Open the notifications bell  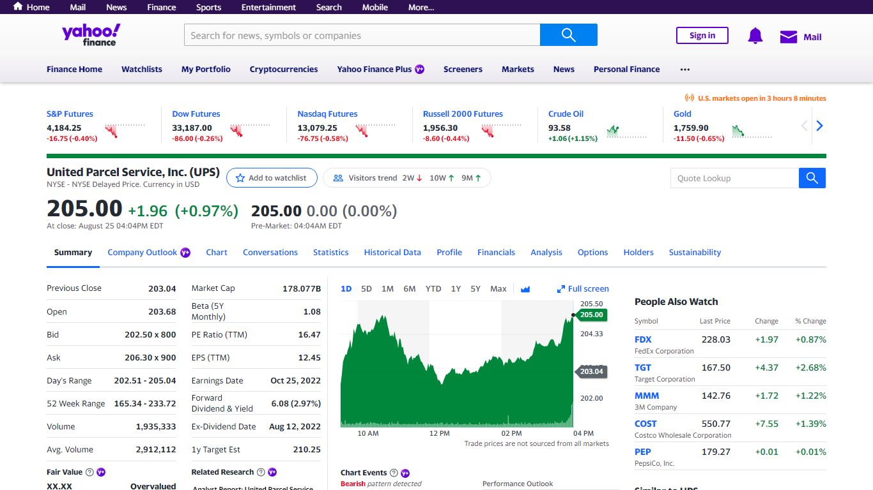tap(755, 36)
